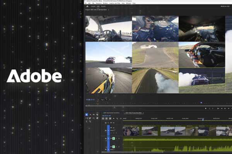Open the Edit menu
Image resolution: width=232 pixels, height=154 pixels.
(x=89, y=3)
